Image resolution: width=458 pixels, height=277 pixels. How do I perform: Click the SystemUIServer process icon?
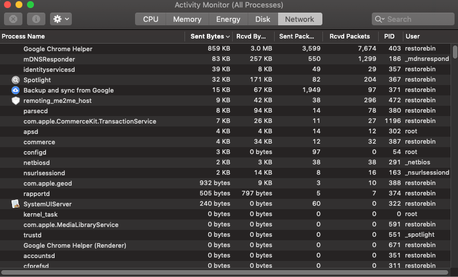pos(16,204)
